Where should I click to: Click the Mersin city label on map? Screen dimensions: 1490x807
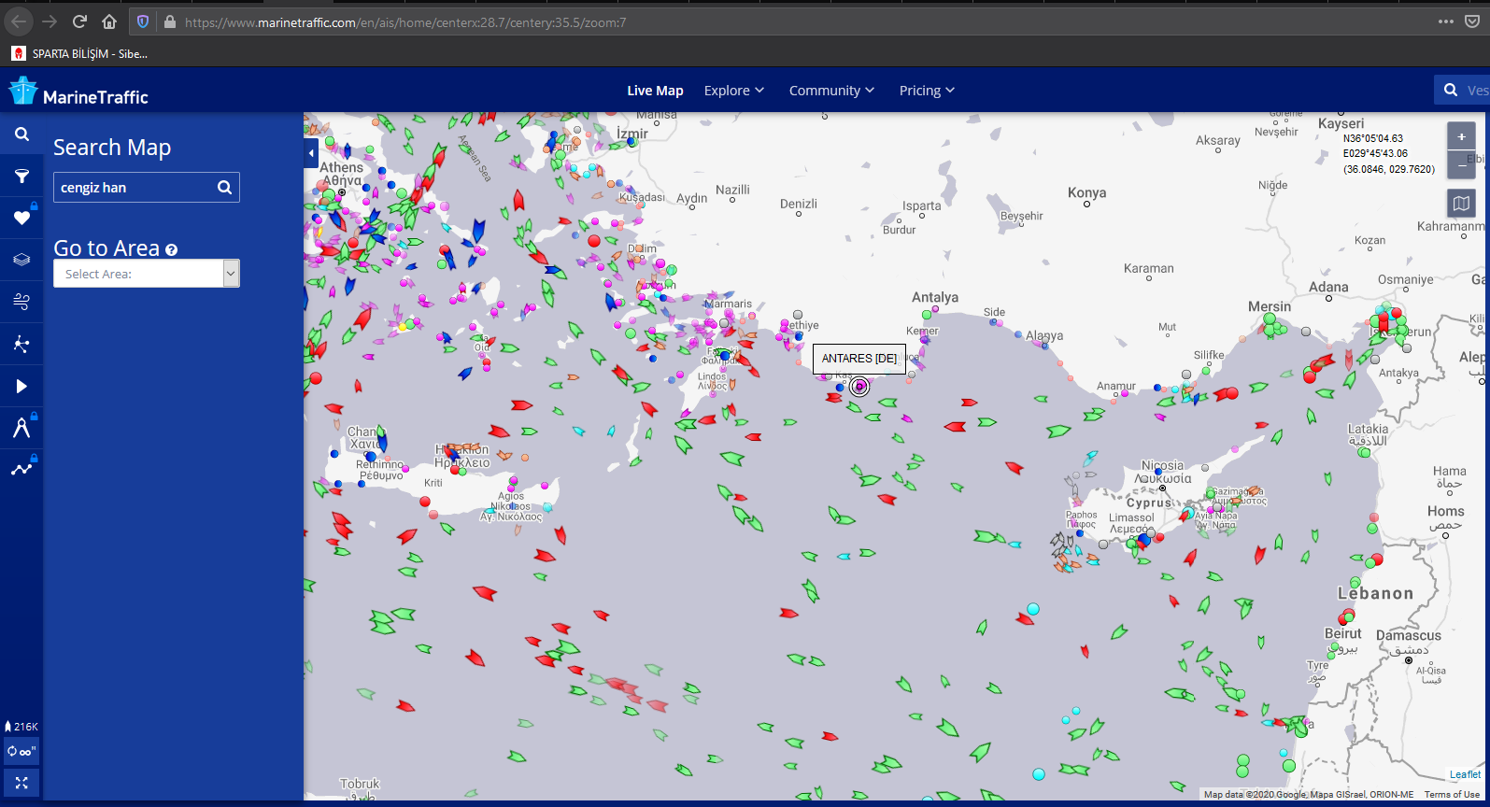[1270, 306]
